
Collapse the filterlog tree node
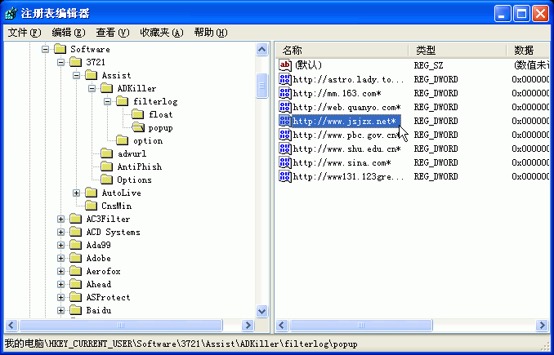[107, 101]
